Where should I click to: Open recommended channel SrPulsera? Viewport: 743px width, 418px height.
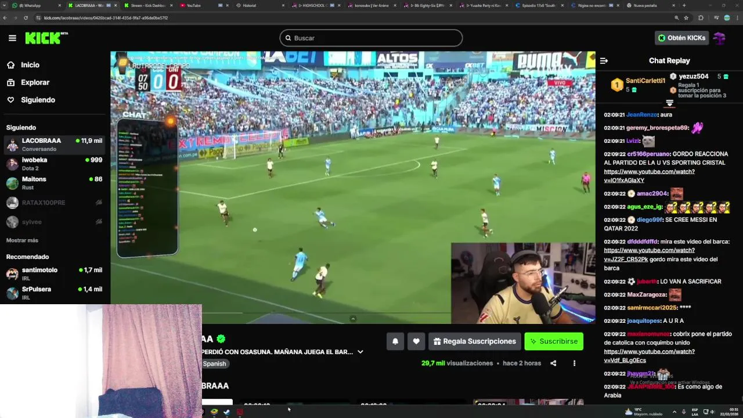[55, 293]
